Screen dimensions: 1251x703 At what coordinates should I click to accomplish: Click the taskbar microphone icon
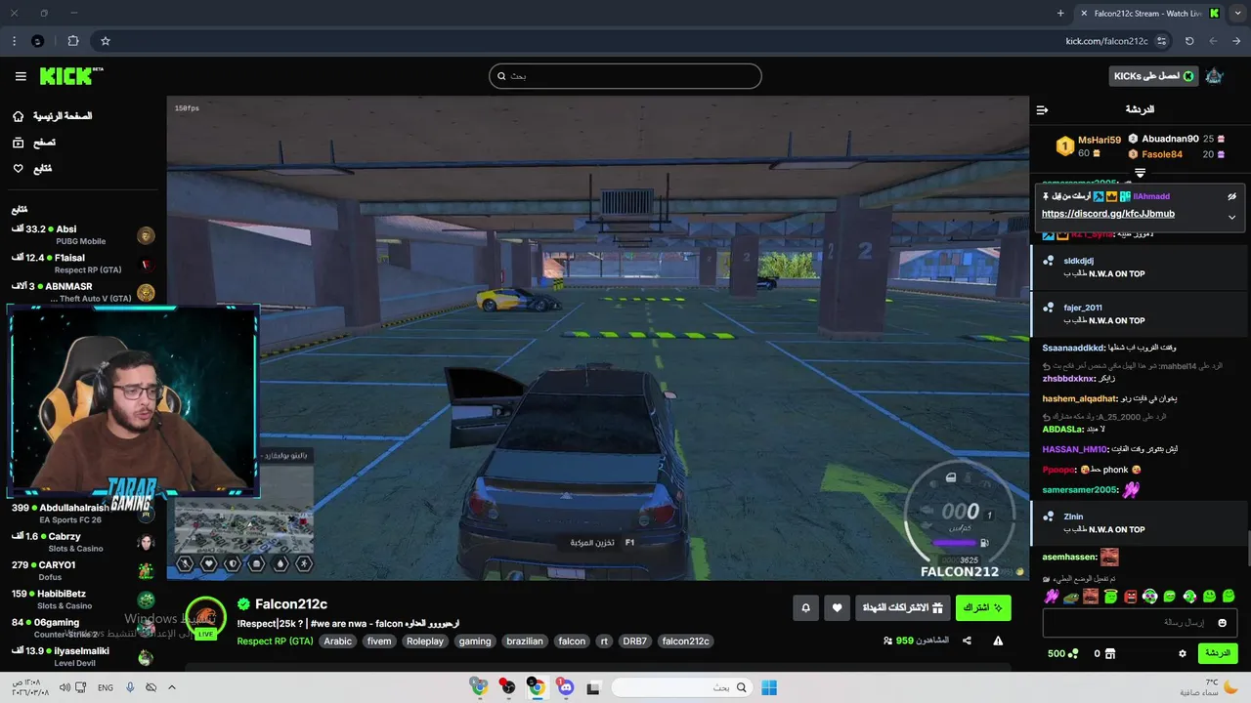[130, 687]
